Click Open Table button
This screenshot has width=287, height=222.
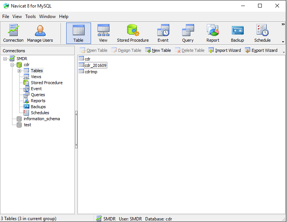tap(94, 50)
